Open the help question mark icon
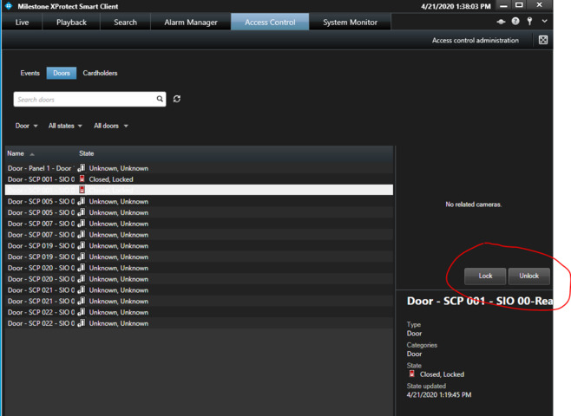Viewport: 571px width, 416px height. click(515, 22)
